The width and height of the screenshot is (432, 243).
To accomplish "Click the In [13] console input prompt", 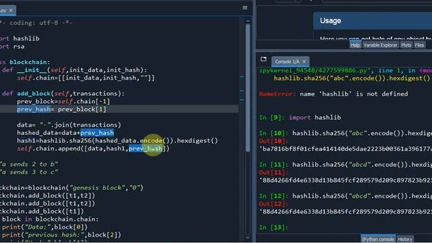I will click(273, 227).
